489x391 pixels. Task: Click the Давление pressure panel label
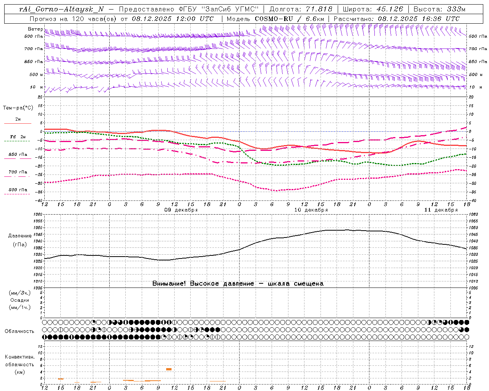[x=20, y=236]
